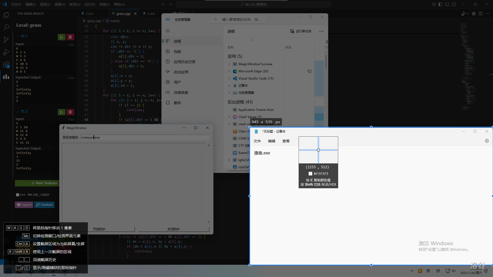493x277 pixels.
Task: Expand Visual Studio Code process group
Action: click(x=229, y=78)
